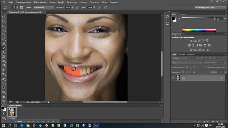Select the Crop tool
Screen dimensions: 228x128
[4, 34]
